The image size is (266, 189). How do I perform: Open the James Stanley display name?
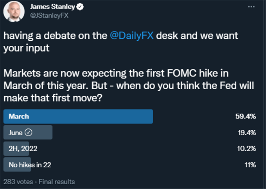coord(52,7)
